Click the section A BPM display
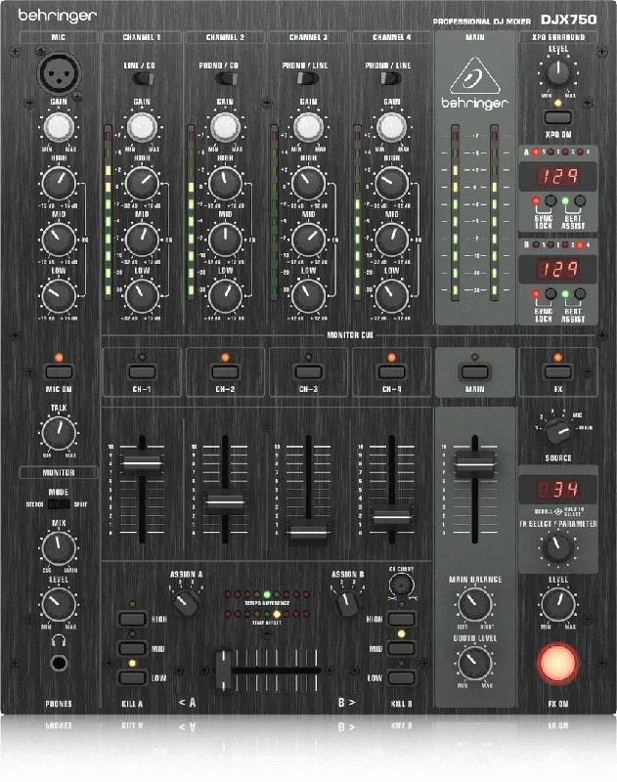The height and width of the screenshot is (782, 617). [x=557, y=176]
